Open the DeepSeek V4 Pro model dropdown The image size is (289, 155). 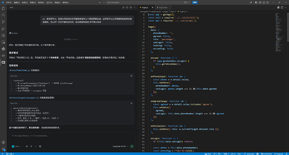click(x=121, y=146)
